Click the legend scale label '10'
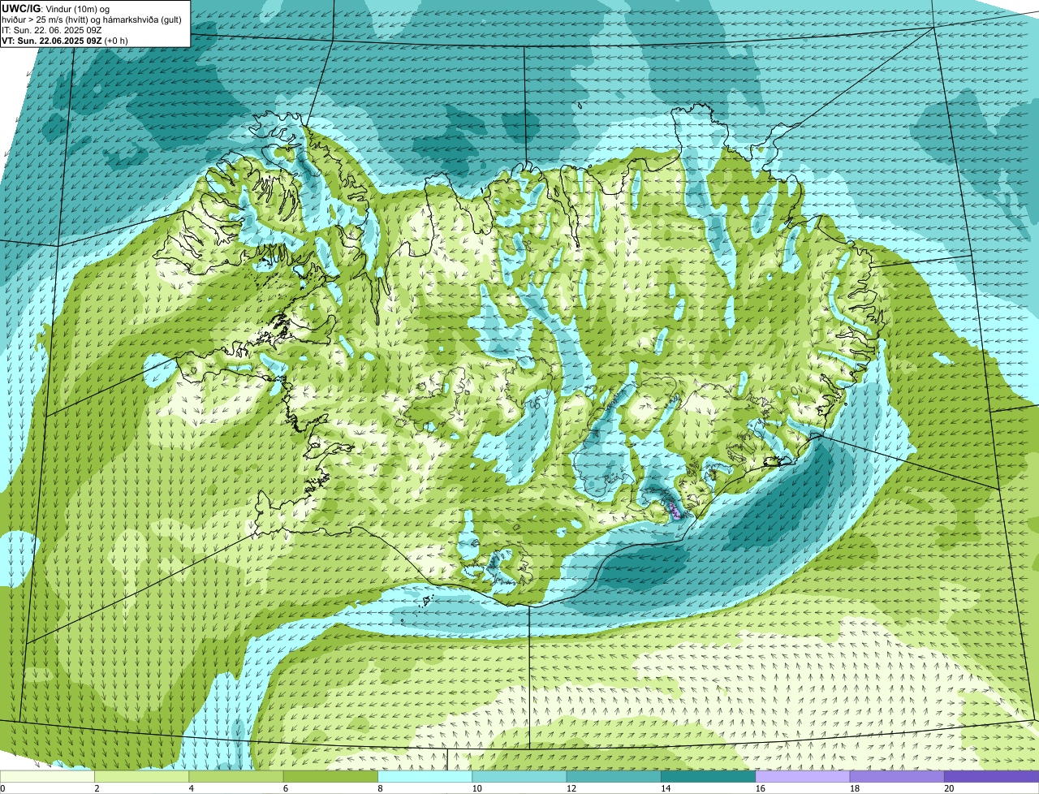 pos(476,788)
